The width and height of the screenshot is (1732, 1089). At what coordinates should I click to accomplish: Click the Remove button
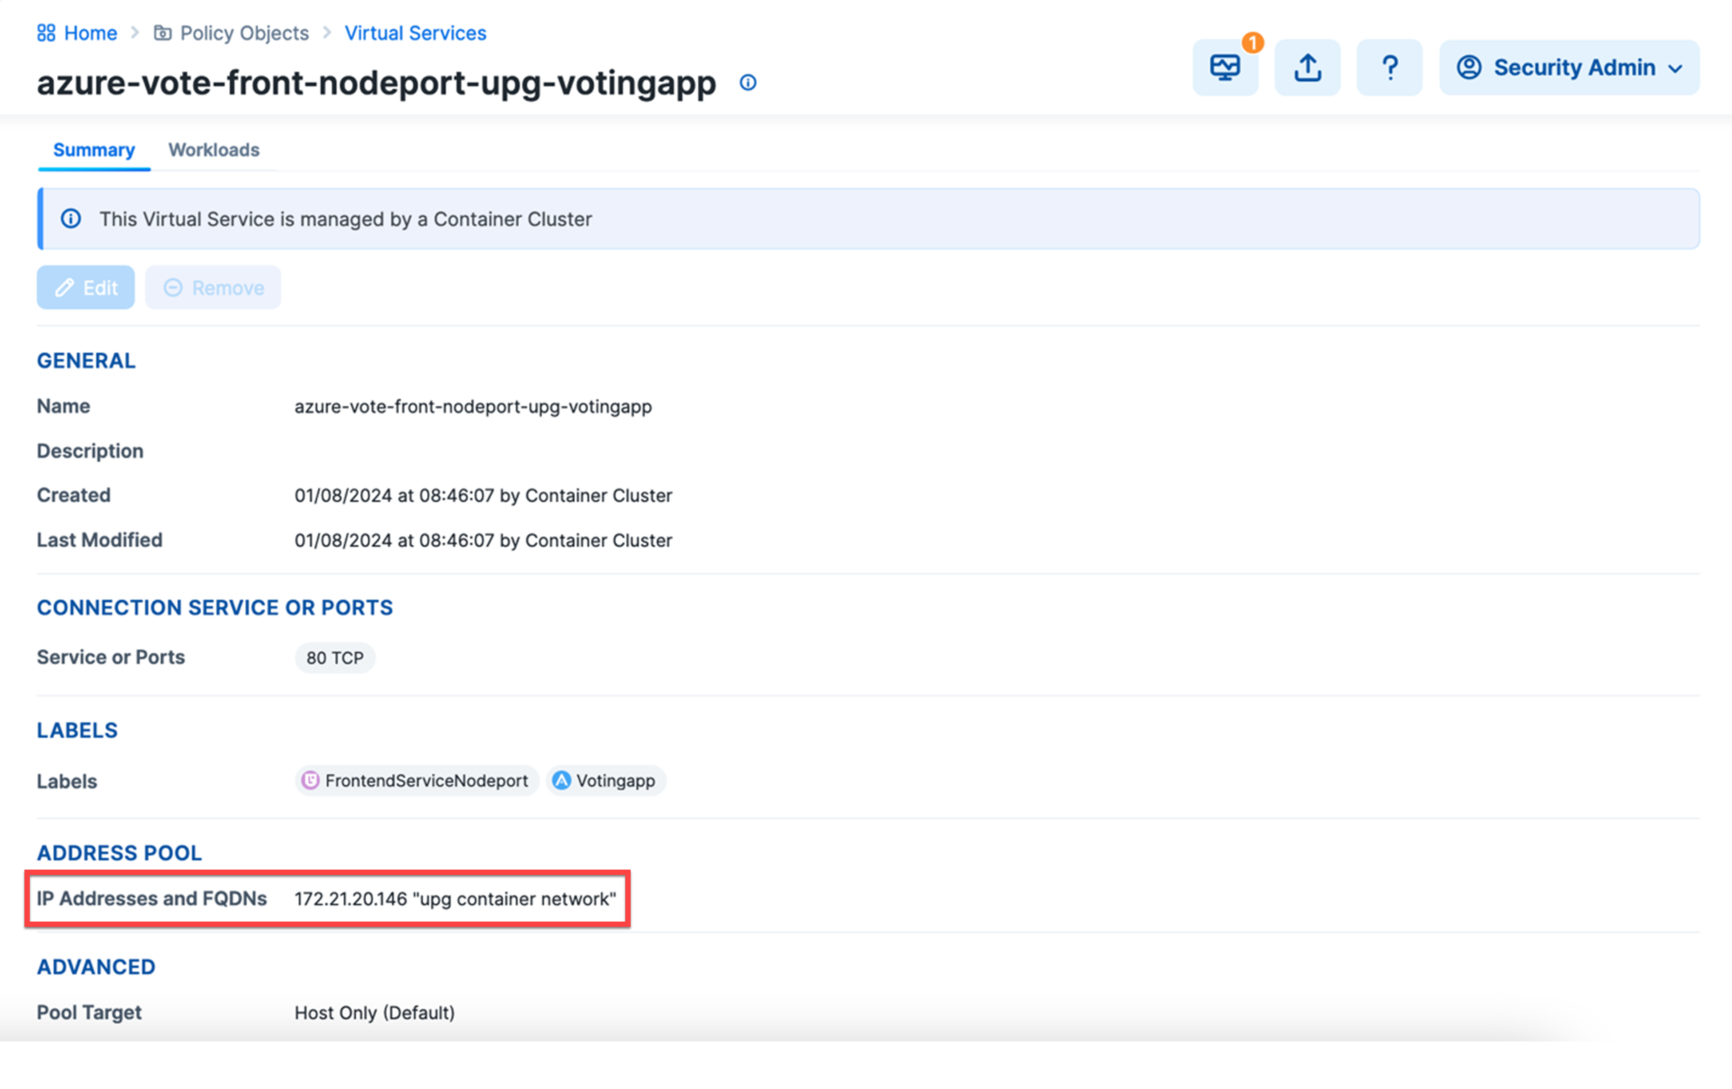pos(213,287)
